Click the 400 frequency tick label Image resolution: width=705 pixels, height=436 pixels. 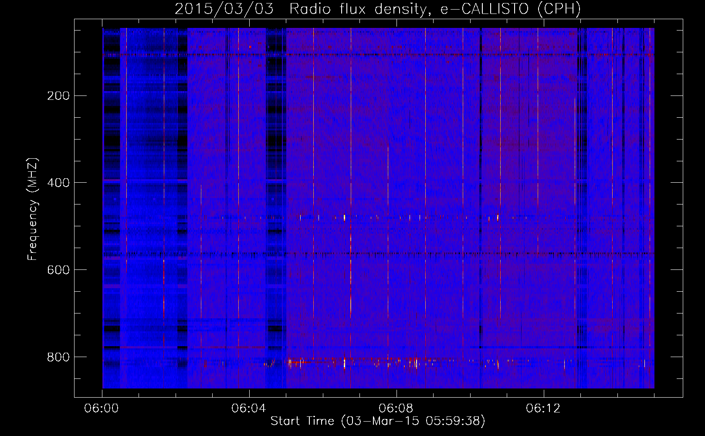[x=58, y=183]
